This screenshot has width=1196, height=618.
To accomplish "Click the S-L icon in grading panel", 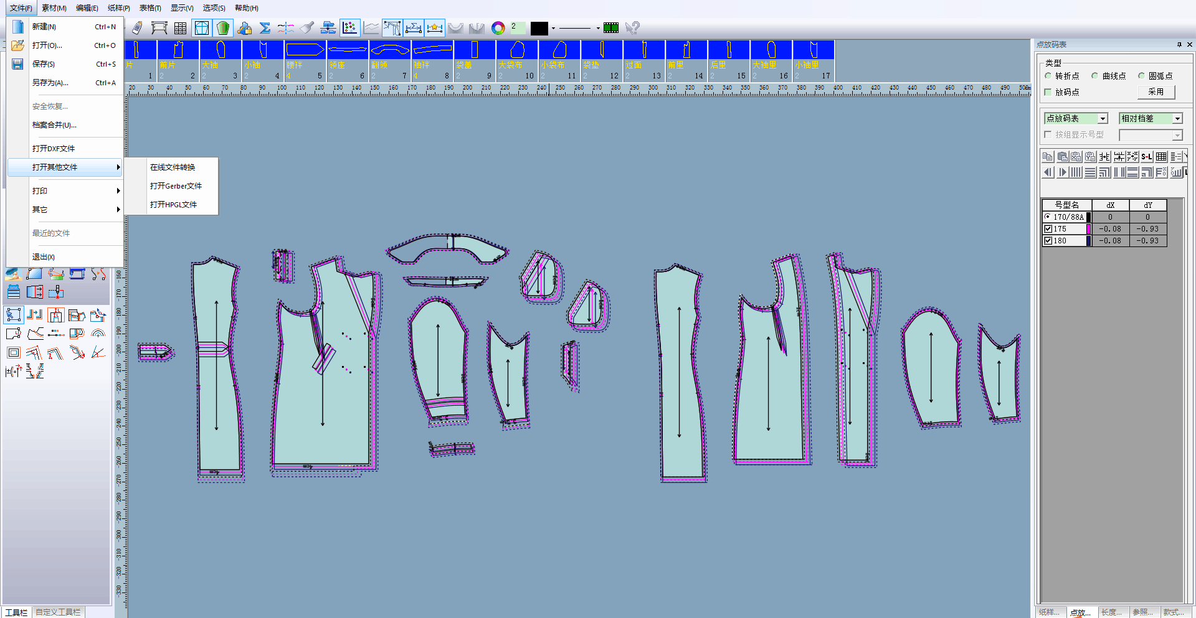I will click(1147, 157).
